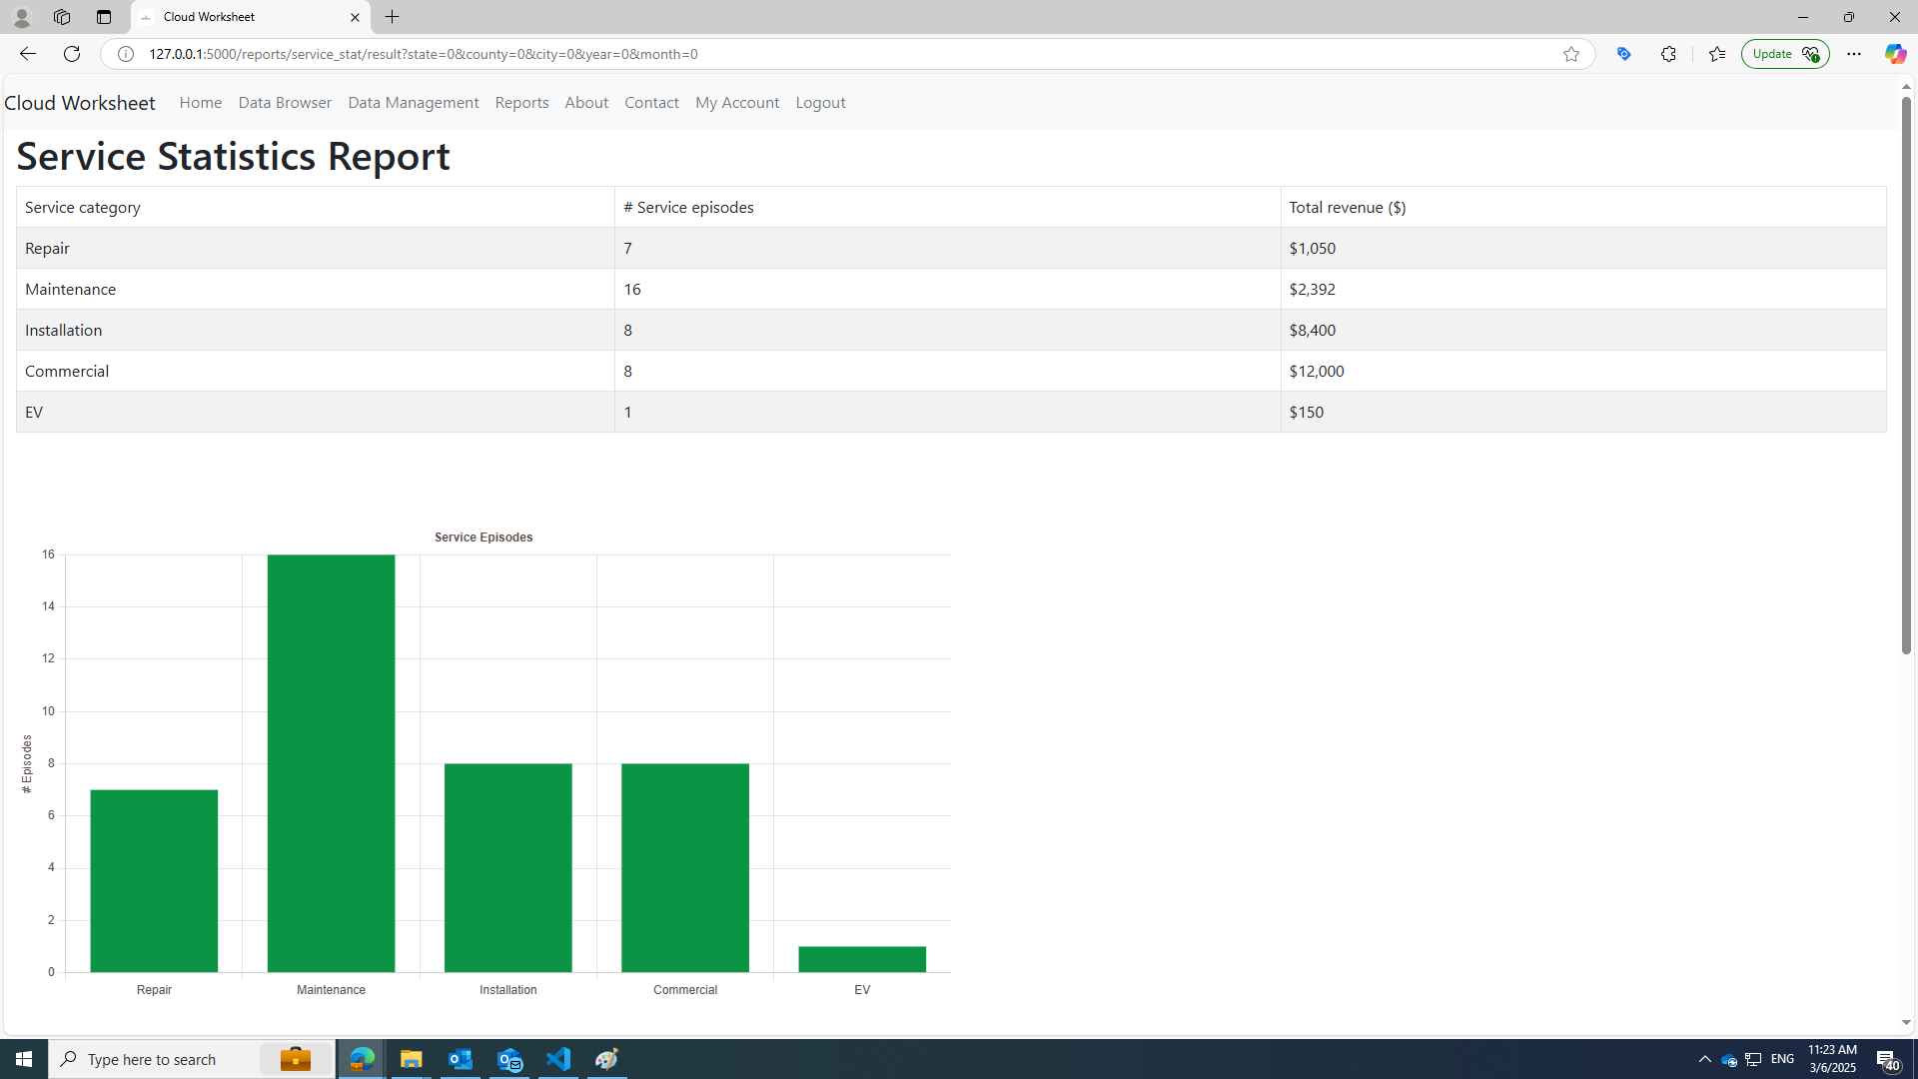The width and height of the screenshot is (1918, 1079).
Task: Click the Installation row category cell
Action: (316, 330)
